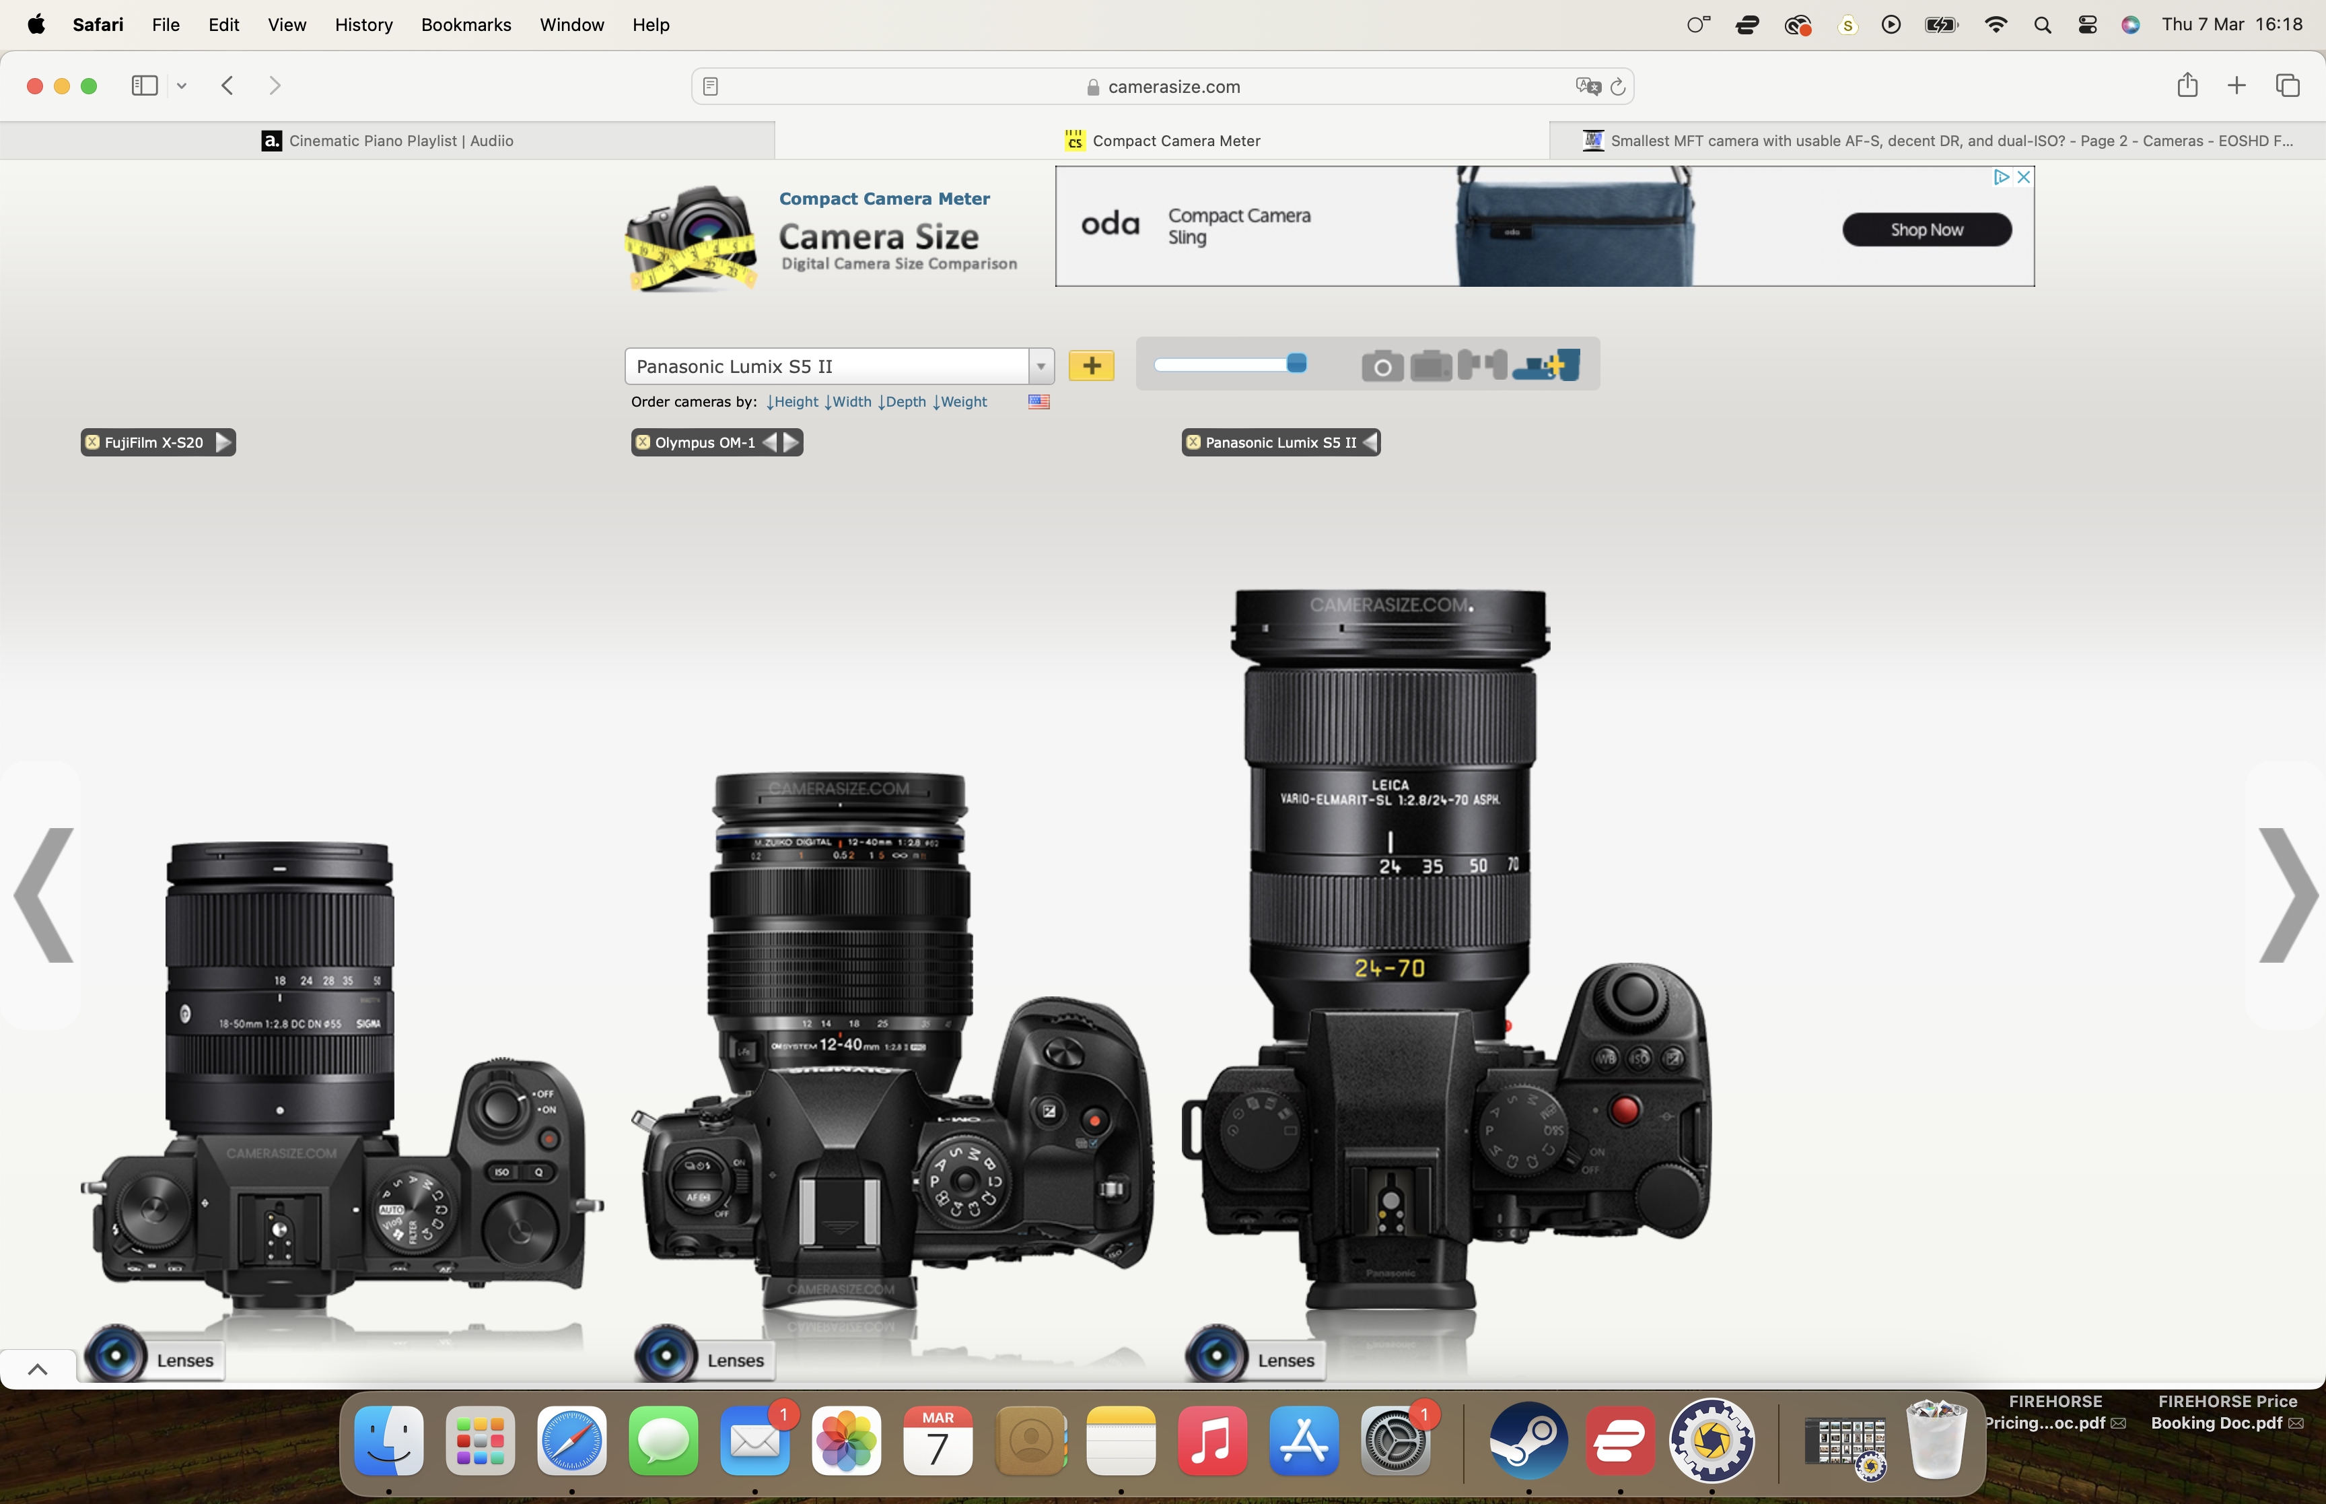Move Panasonic Lumix S5 II left with arrow
Screen dimensions: 2326x1504
[1370, 442]
